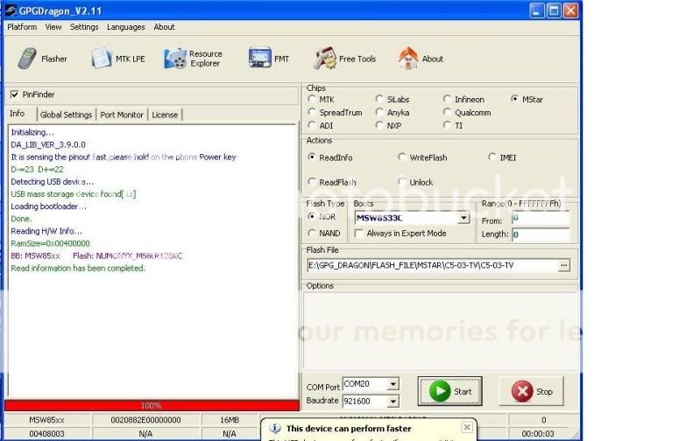The width and height of the screenshot is (700, 441).
Task: Click elapsed time '00:00:03' in status bar
Action: (538, 433)
